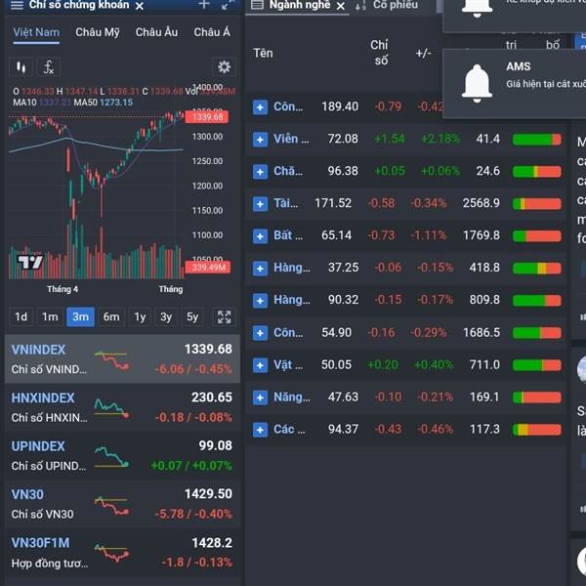Close the Ngành nghề tab

click(x=341, y=7)
